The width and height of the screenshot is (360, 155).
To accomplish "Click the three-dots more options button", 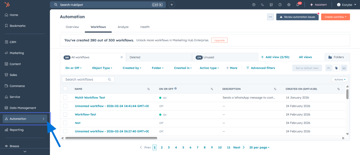I will pos(271,17).
